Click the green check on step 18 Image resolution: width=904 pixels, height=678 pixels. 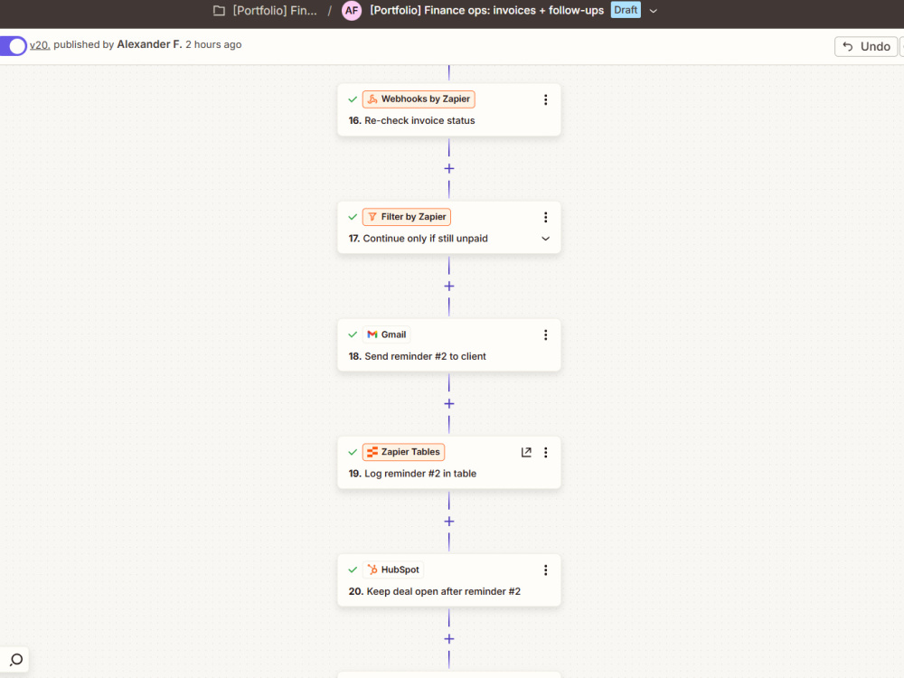pos(353,335)
